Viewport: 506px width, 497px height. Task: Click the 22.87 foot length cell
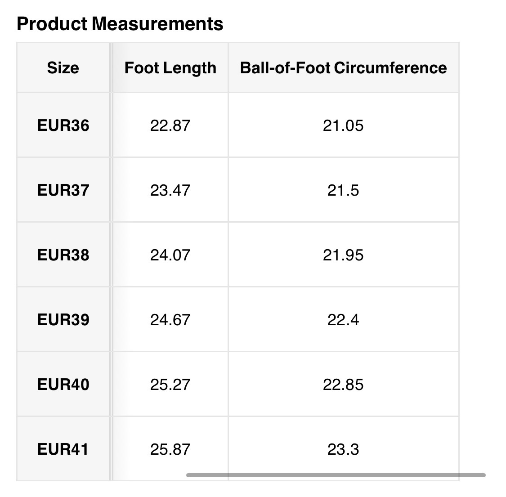[170, 125]
